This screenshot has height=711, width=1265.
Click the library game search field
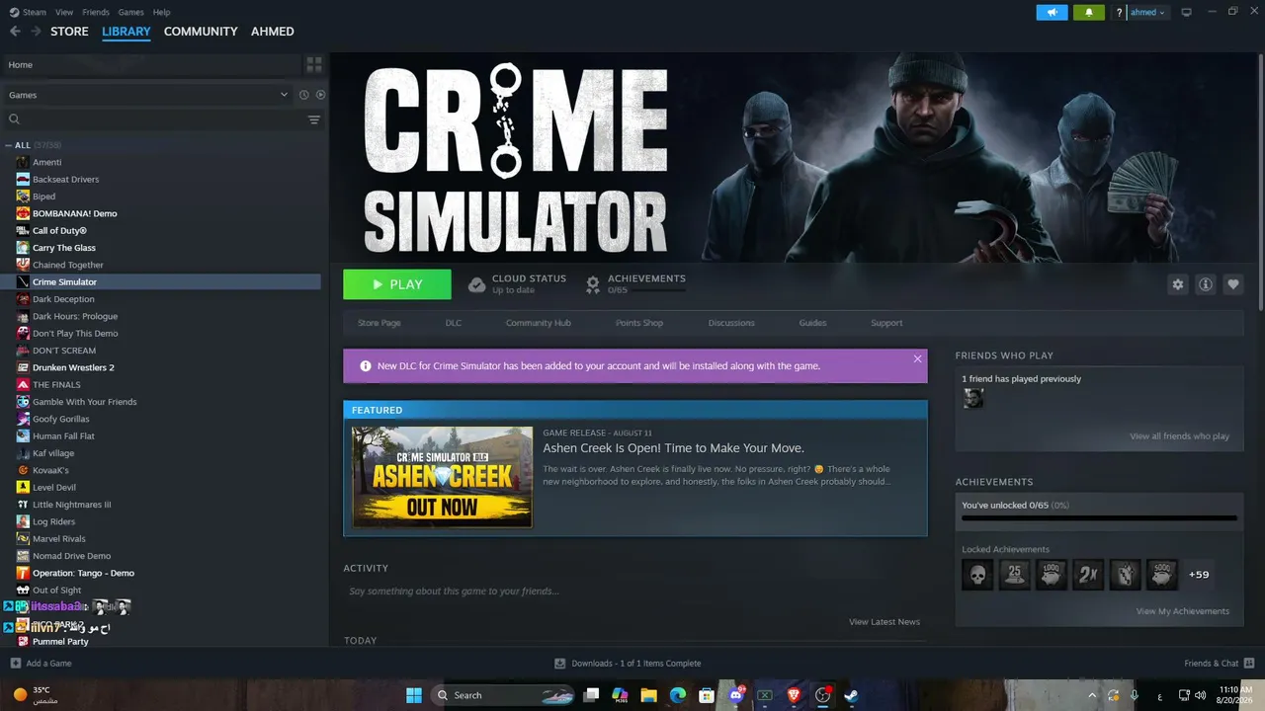(158, 119)
